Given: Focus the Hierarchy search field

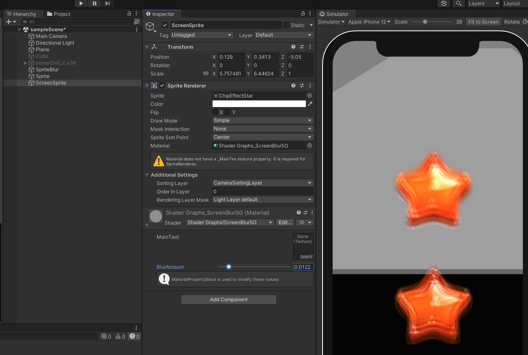Looking at the screenshot, I should coord(77,22).
